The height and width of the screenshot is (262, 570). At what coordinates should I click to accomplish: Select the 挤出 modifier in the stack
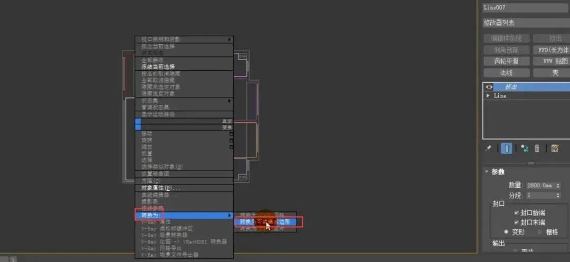[531, 87]
